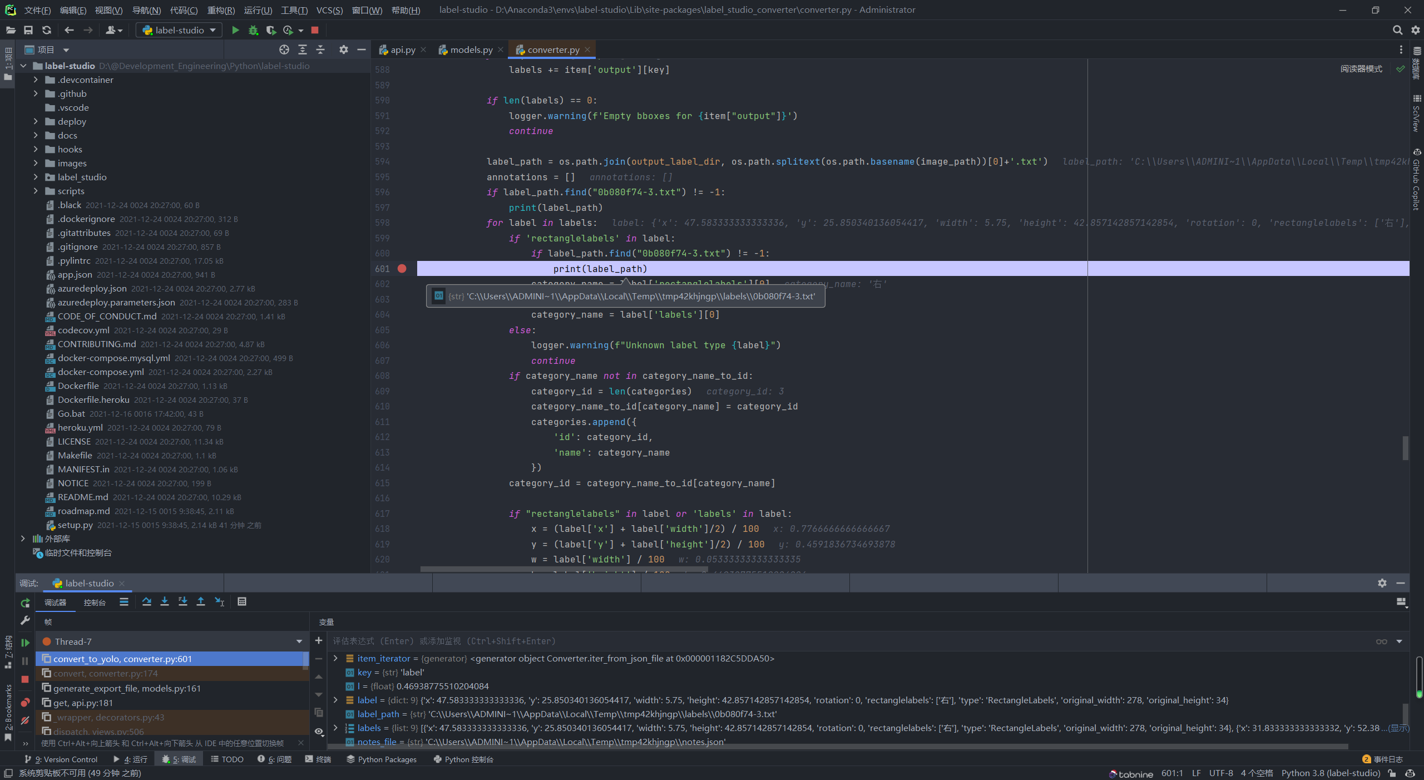Stop the running debug session

coord(24,679)
